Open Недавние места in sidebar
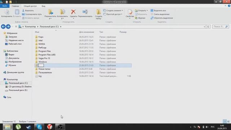231x130 pixels. tap(16, 40)
